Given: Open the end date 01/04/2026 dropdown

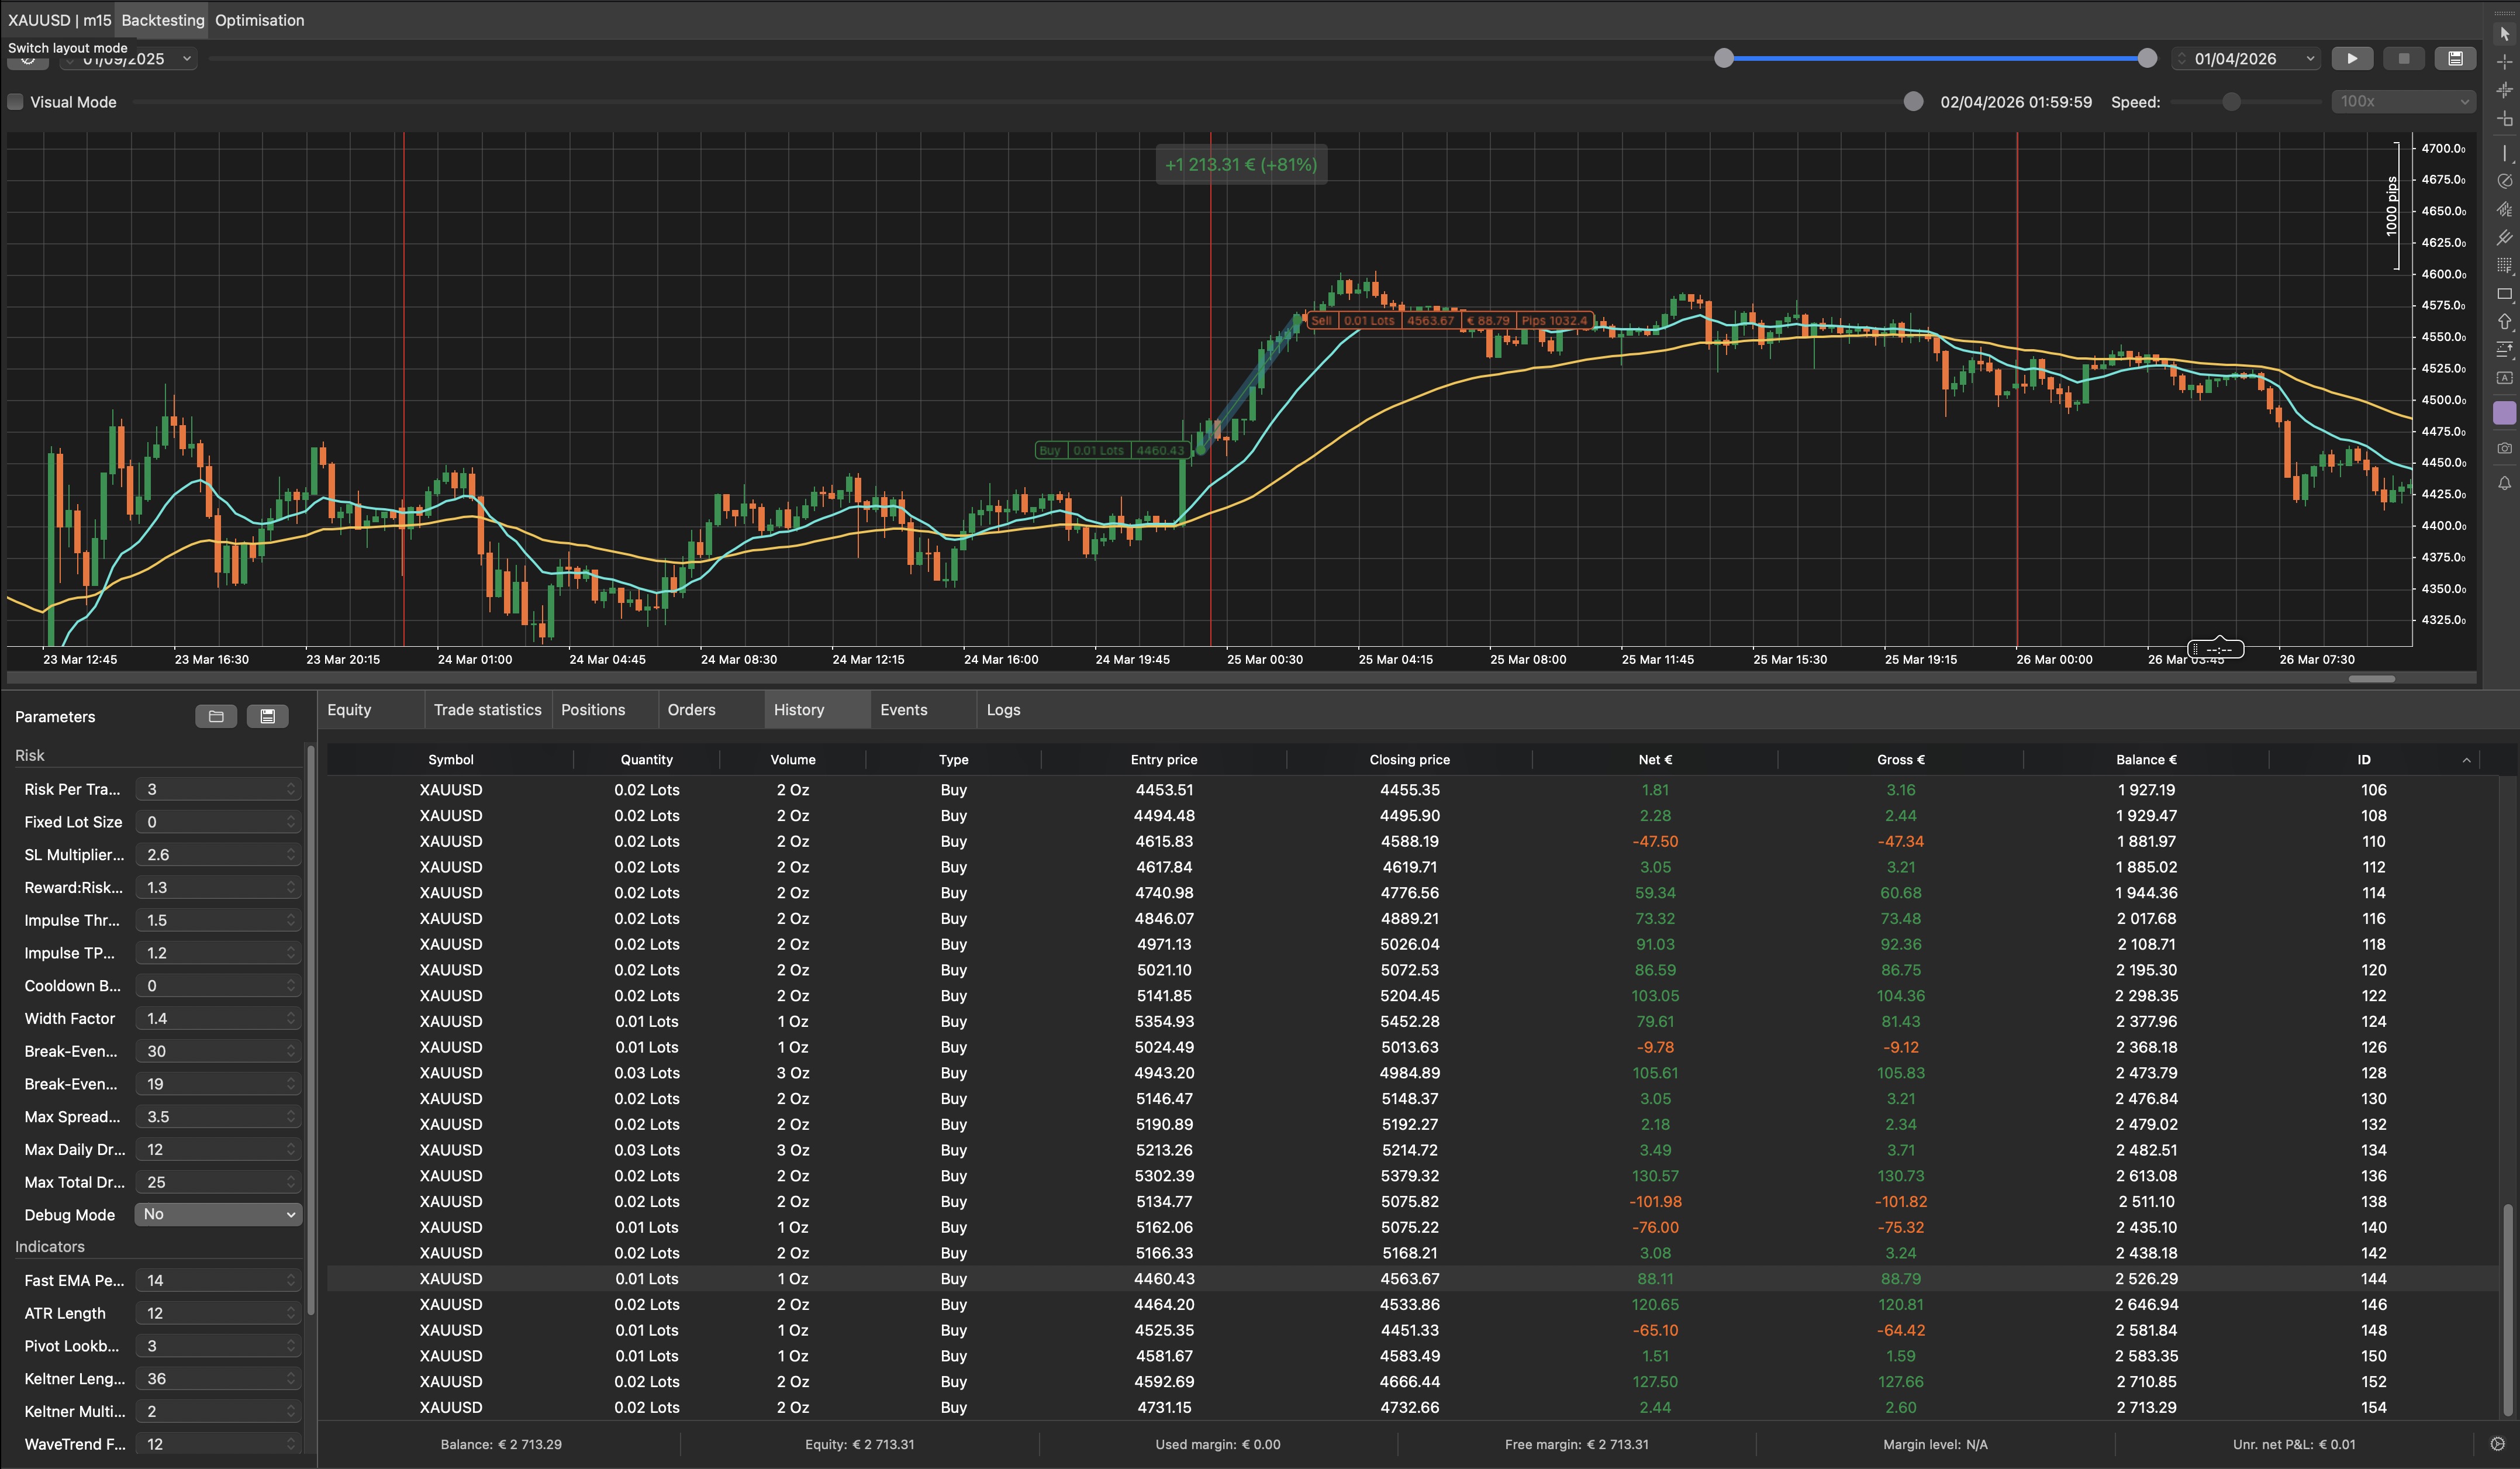Looking at the screenshot, I should pos(2246,59).
